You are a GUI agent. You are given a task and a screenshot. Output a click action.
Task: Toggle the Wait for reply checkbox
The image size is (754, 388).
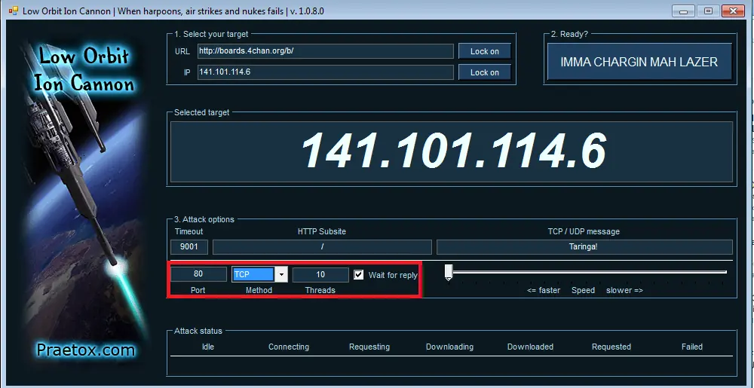[359, 275]
